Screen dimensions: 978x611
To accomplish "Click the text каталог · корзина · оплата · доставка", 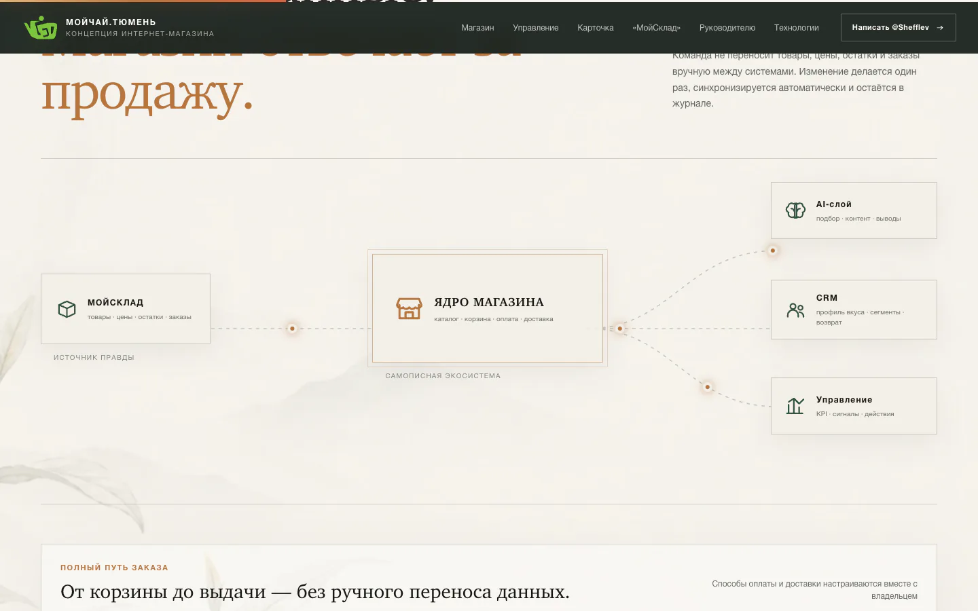I will click(494, 319).
